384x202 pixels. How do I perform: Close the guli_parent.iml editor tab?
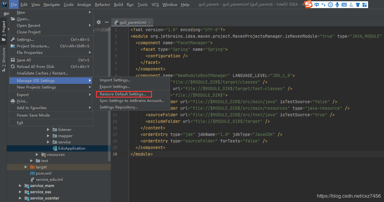[149, 22]
